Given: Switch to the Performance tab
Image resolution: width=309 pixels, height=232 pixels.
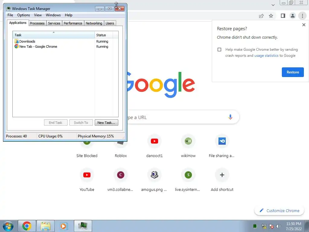Looking at the screenshot, I should point(73,23).
